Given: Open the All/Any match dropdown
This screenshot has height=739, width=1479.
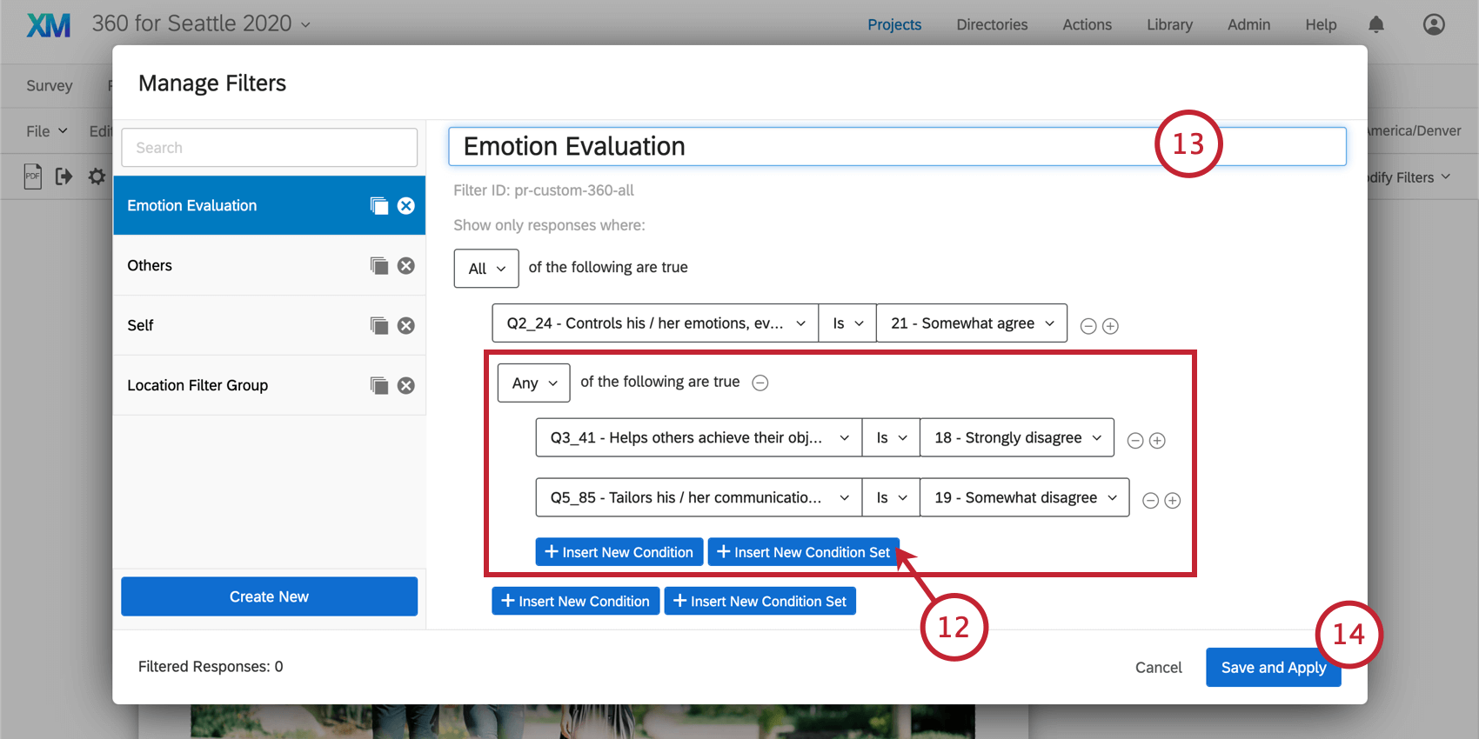Looking at the screenshot, I should 486,269.
